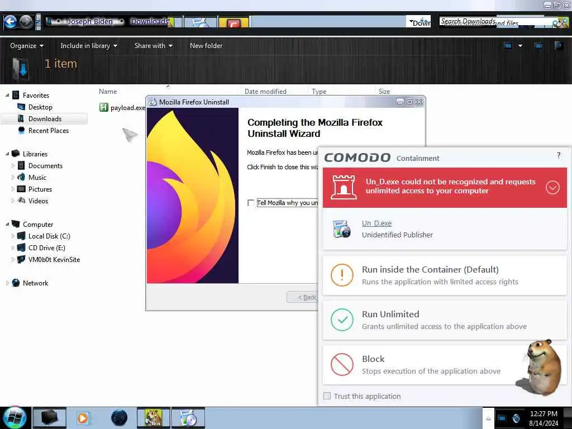The width and height of the screenshot is (572, 429).
Task: Click the Comodo castle containment icon
Action: (344, 187)
